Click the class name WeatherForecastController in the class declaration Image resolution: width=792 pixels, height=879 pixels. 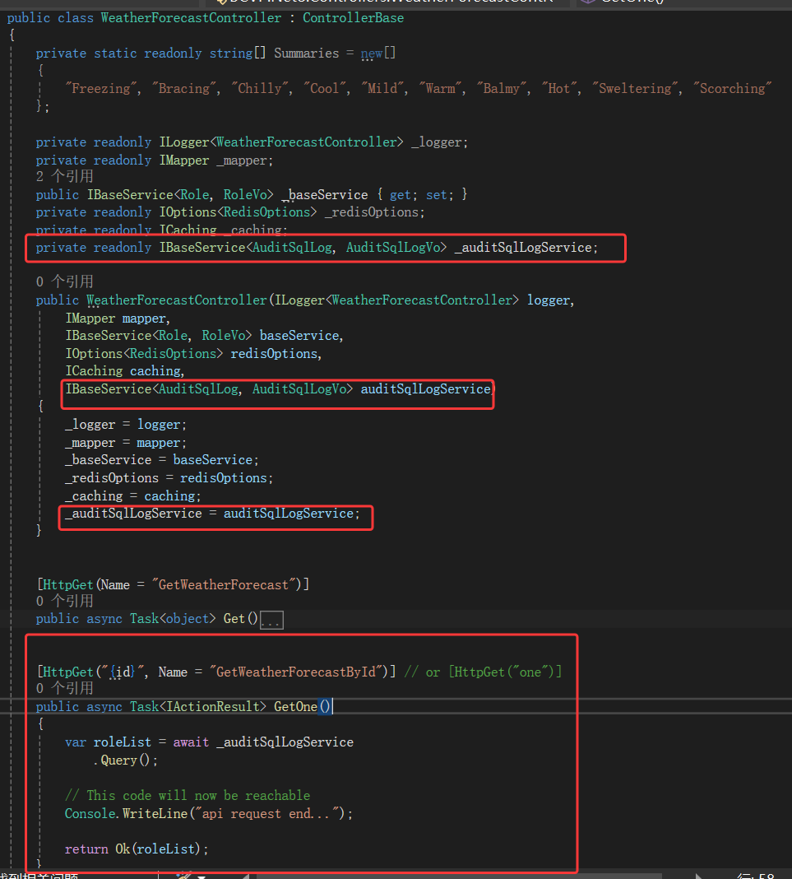point(191,18)
